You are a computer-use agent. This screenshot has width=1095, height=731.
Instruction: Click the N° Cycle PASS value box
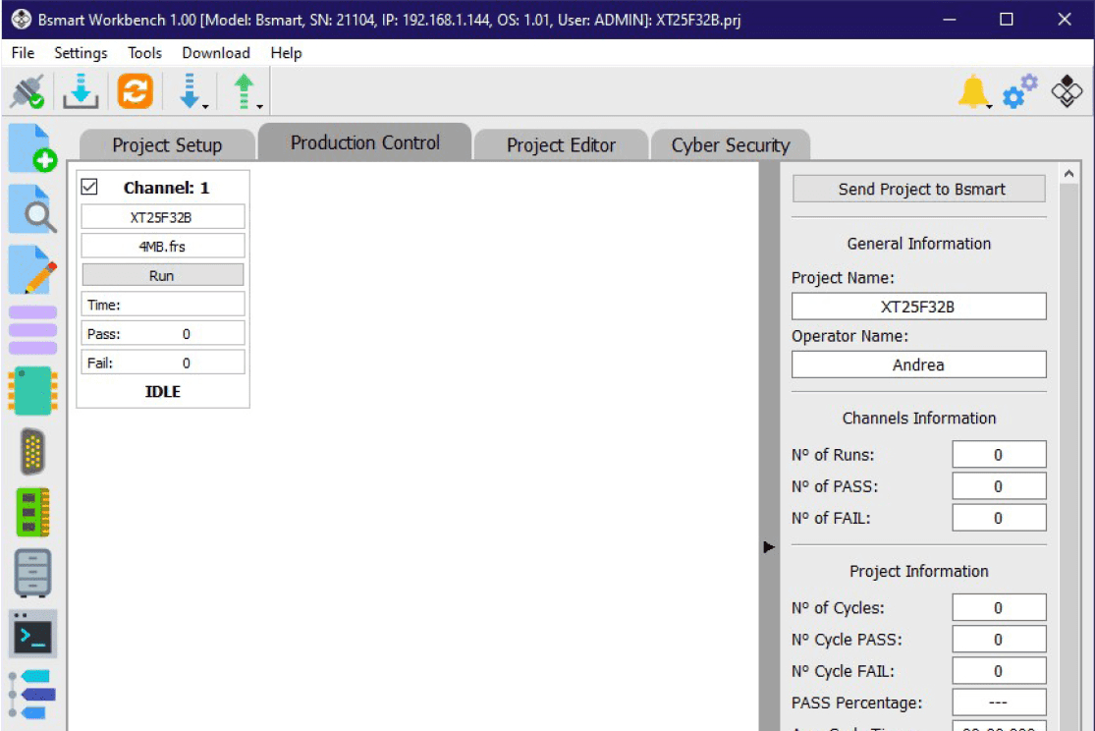coord(999,640)
